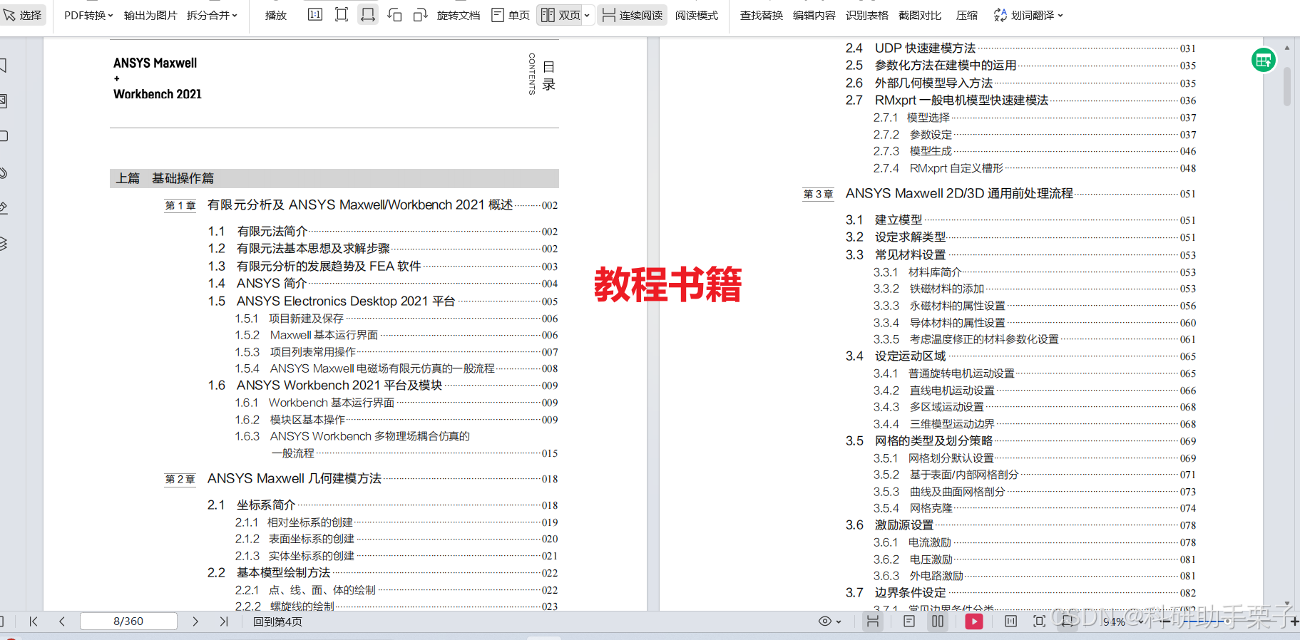1300x640 pixels.
Task: Enter 阅读模式 reading mode
Action: (697, 15)
